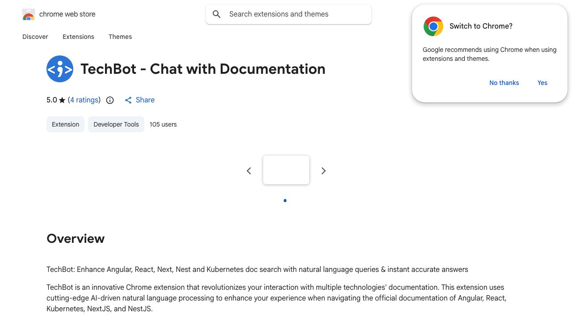
Task: Click No thanks in the Chrome popup
Action: tap(504, 83)
